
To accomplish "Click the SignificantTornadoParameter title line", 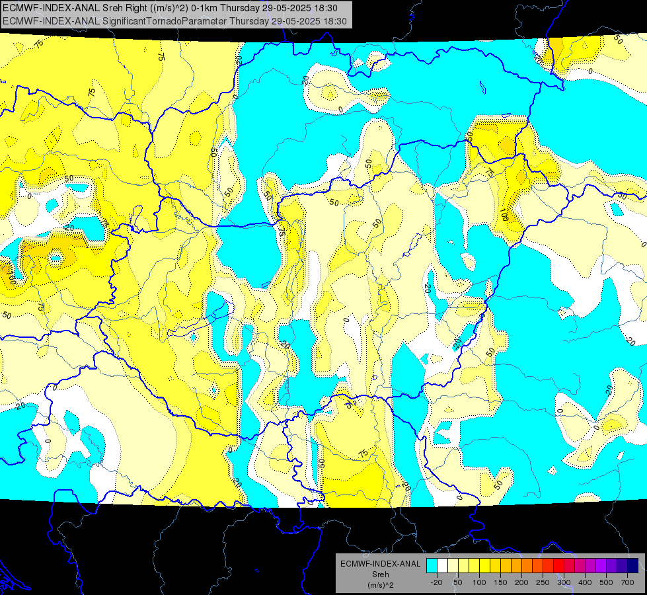I will (x=174, y=21).
